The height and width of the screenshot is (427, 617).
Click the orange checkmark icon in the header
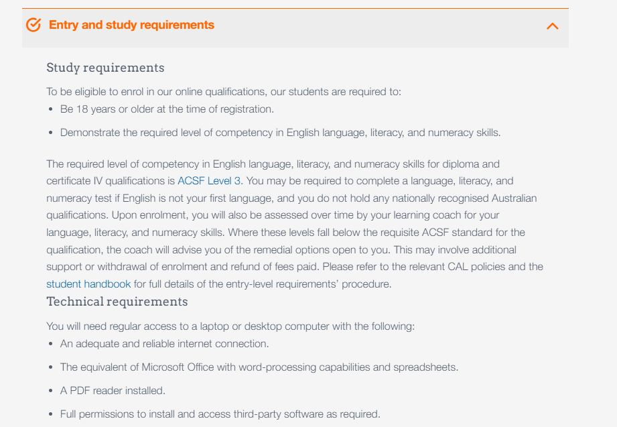[33, 25]
